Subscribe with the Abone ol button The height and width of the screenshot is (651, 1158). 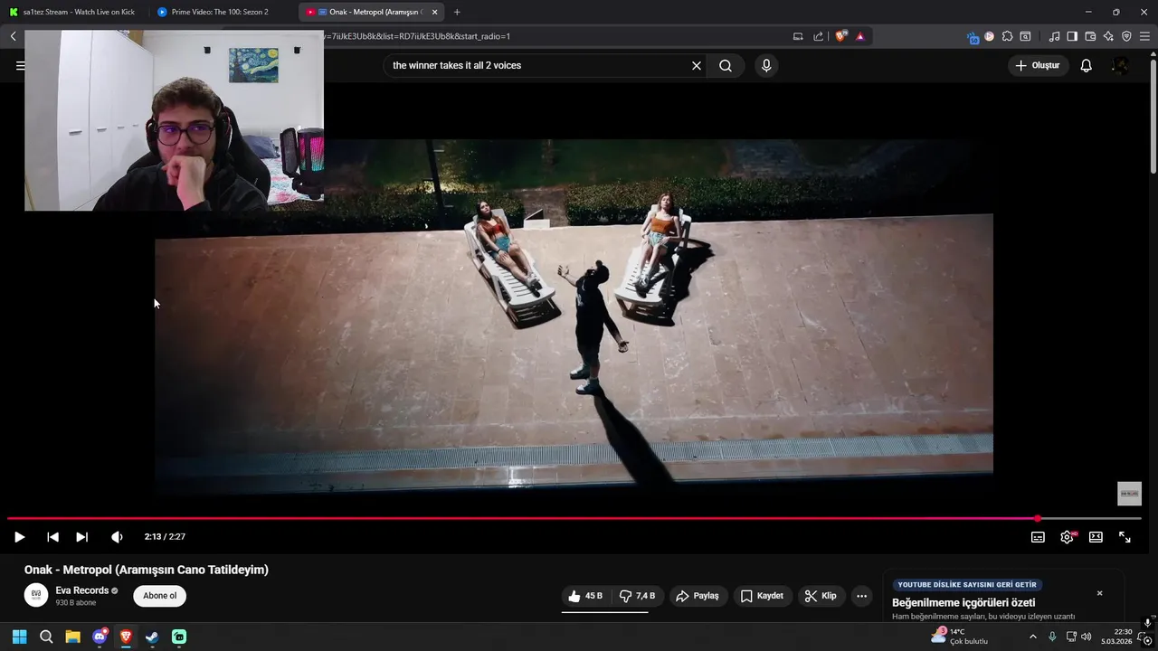coord(159,596)
